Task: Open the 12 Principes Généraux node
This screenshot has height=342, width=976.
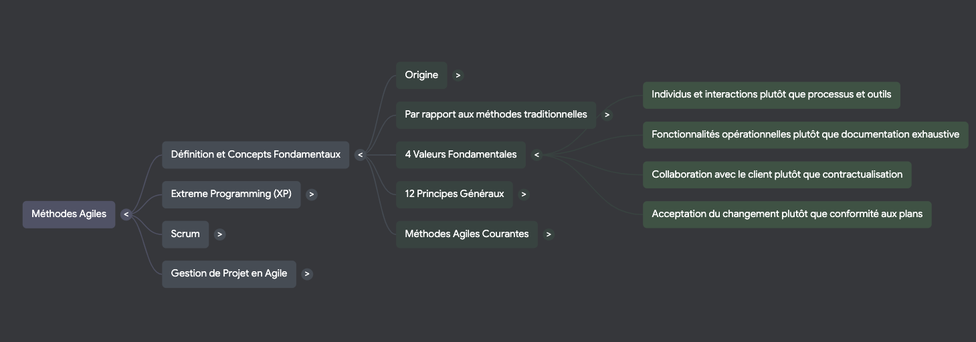Action: click(x=454, y=194)
